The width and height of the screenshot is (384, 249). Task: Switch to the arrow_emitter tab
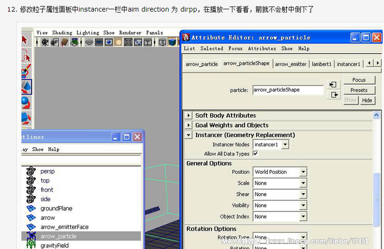(x=291, y=64)
